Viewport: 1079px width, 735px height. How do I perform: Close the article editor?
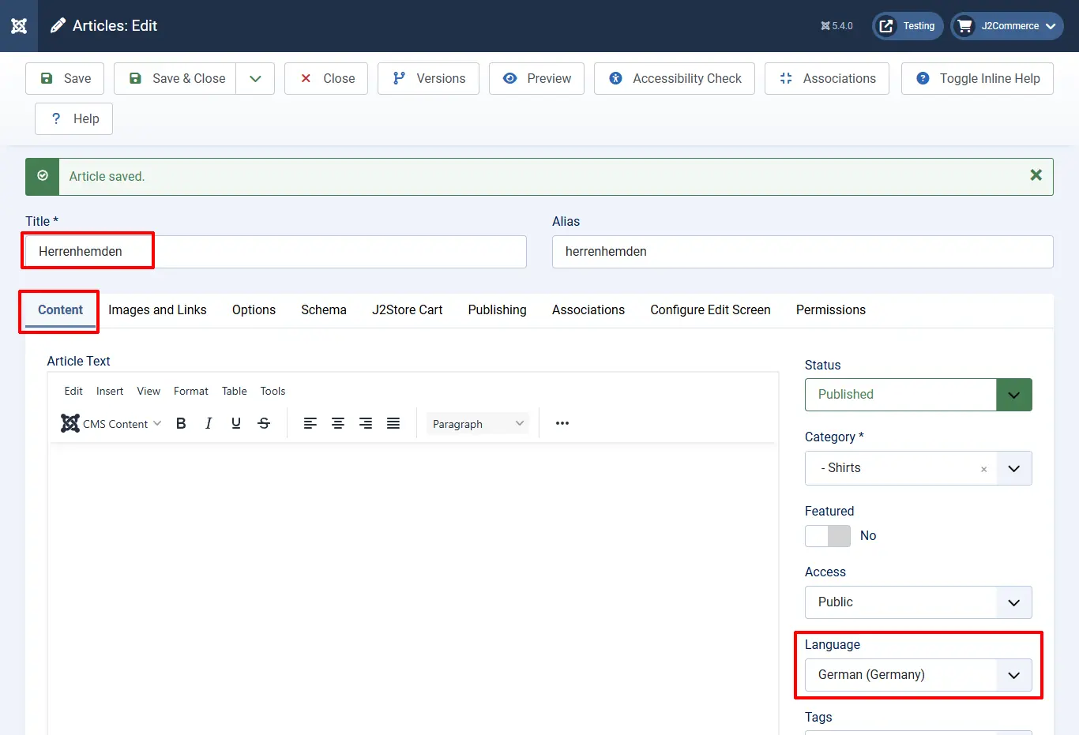[x=326, y=78]
